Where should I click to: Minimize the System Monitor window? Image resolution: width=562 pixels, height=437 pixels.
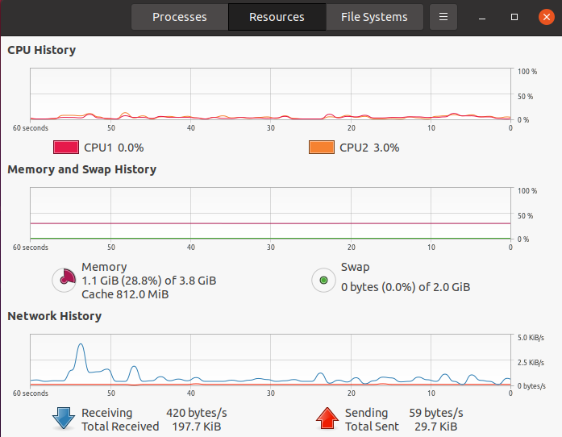coord(482,17)
